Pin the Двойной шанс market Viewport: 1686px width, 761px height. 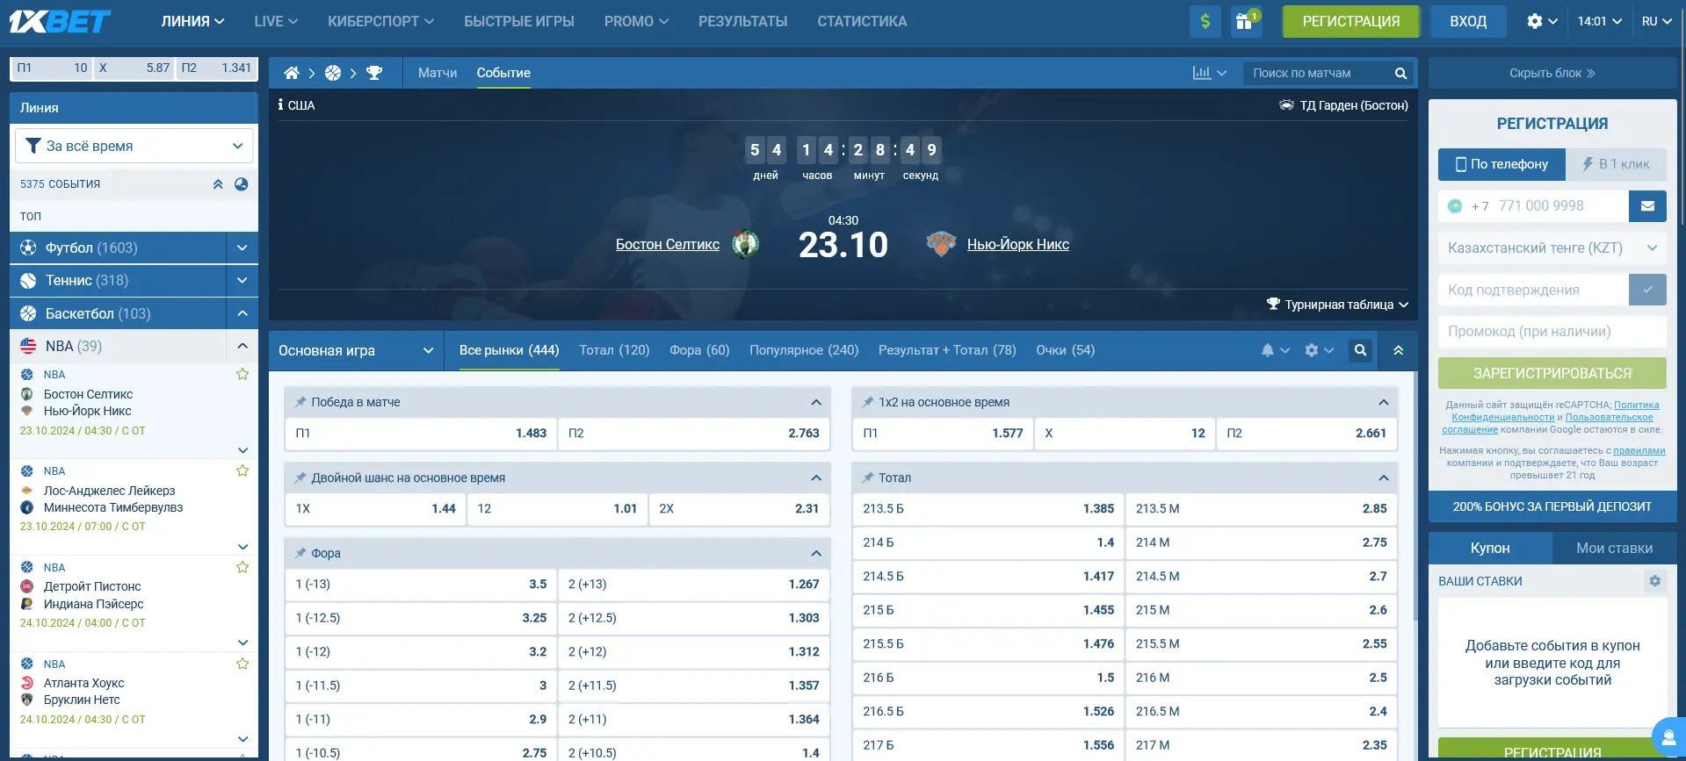(300, 477)
